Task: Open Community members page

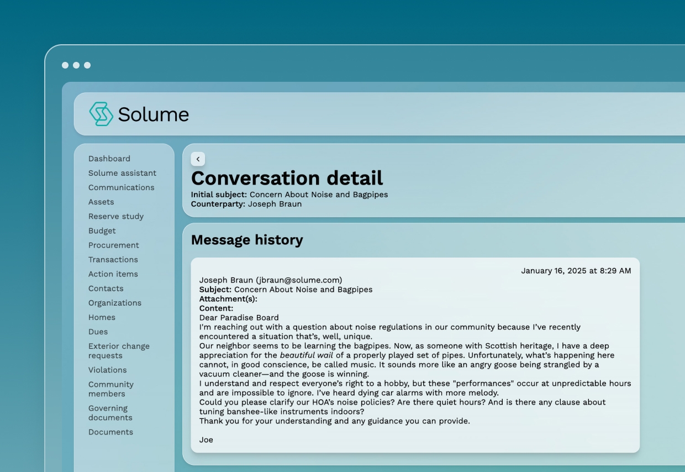Action: point(111,389)
